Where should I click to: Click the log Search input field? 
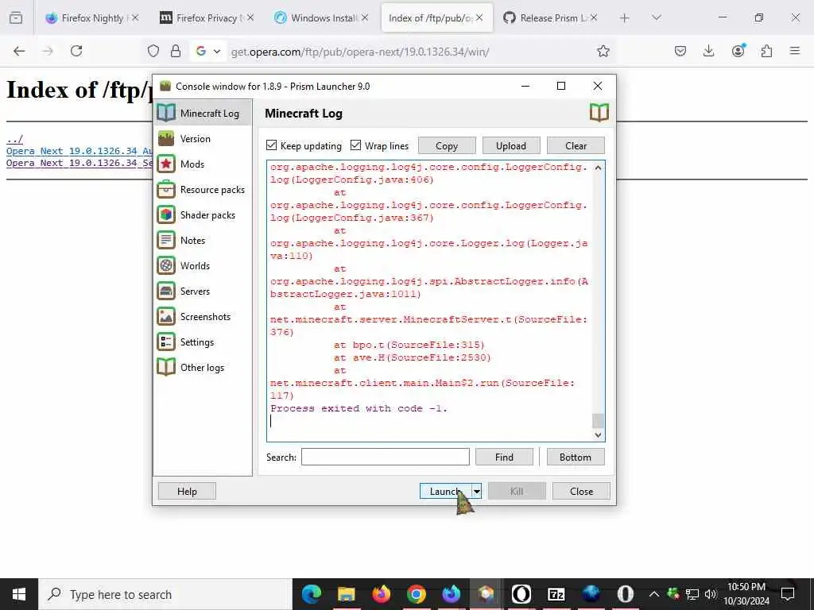pos(386,457)
